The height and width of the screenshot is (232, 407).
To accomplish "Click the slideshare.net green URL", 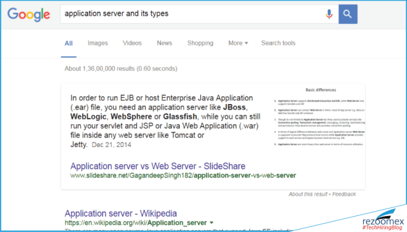I will 183,176.
